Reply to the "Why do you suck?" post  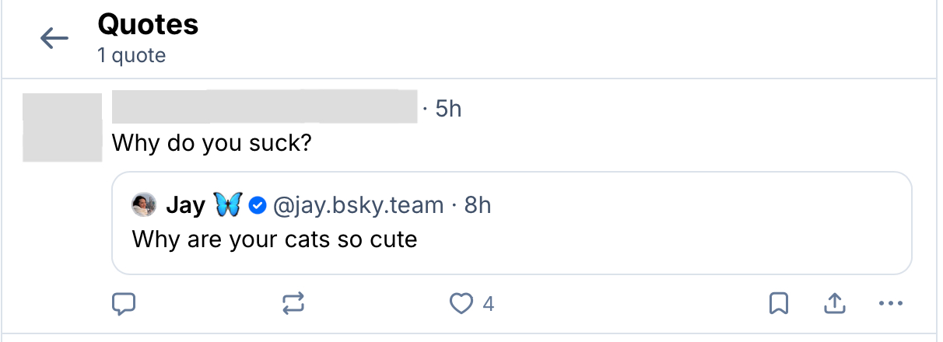pos(124,303)
